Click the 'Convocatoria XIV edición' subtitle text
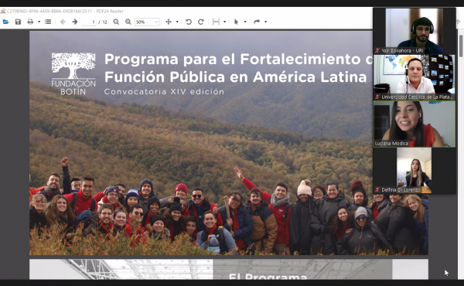464x286 pixels. click(164, 92)
